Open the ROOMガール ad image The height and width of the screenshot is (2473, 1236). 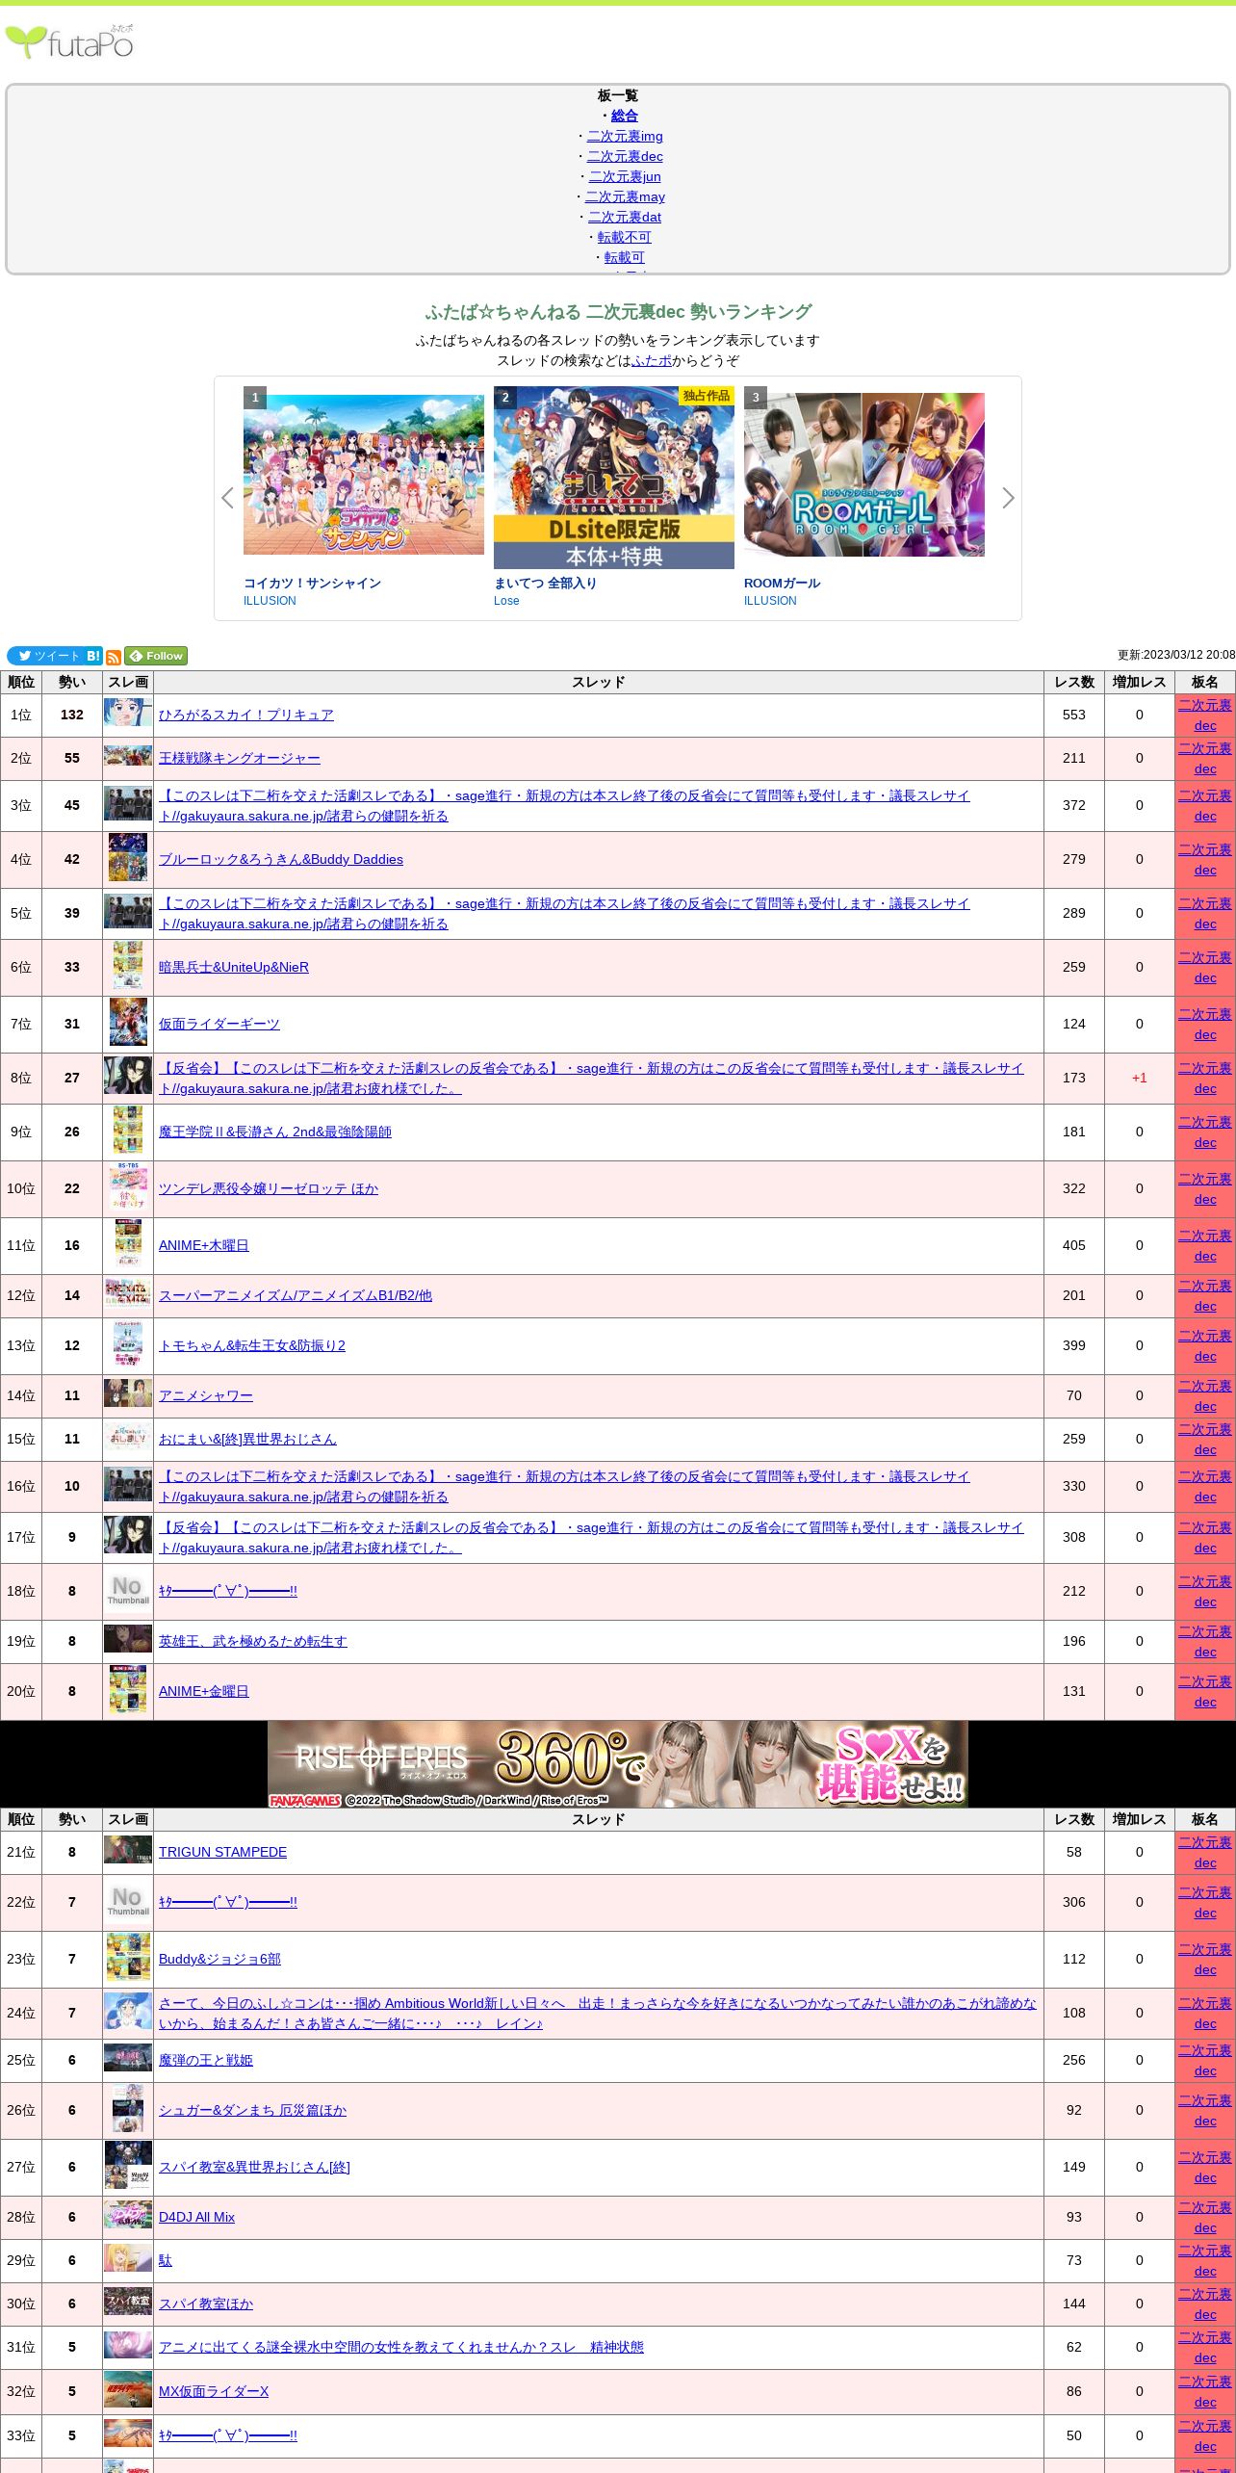tap(864, 475)
